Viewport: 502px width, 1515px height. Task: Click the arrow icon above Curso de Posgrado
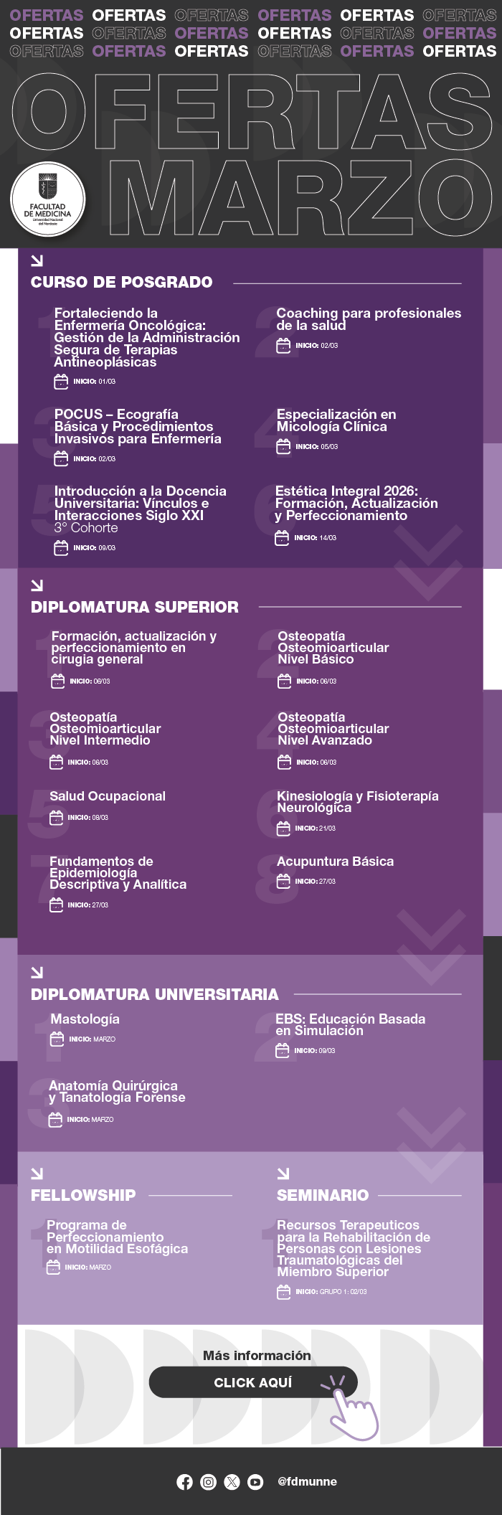point(37,260)
